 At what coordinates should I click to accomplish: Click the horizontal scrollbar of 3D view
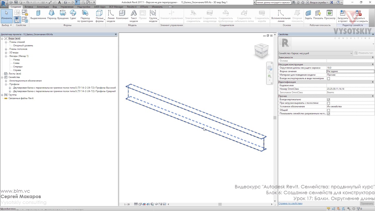click(x=220, y=204)
